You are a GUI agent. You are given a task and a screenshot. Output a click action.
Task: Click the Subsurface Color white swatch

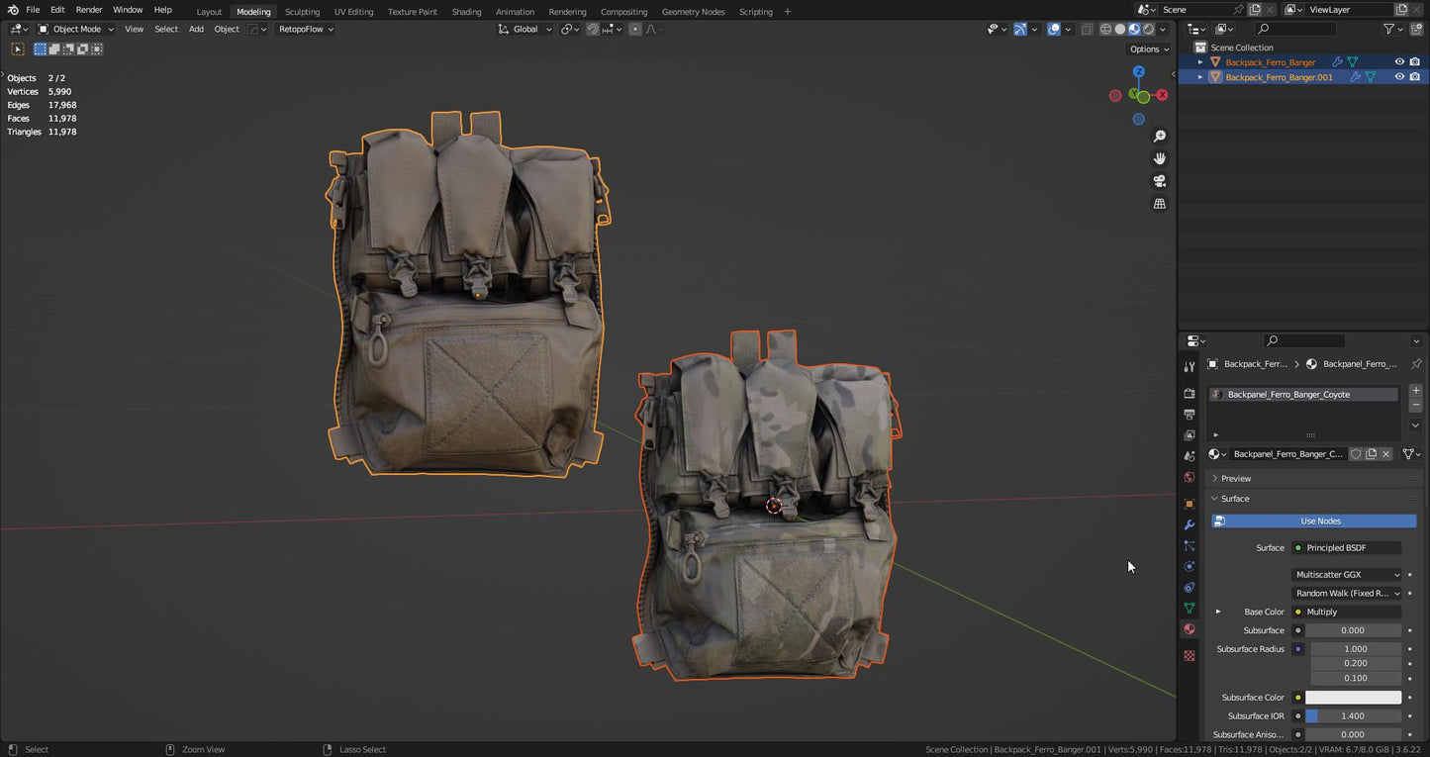coord(1353,698)
